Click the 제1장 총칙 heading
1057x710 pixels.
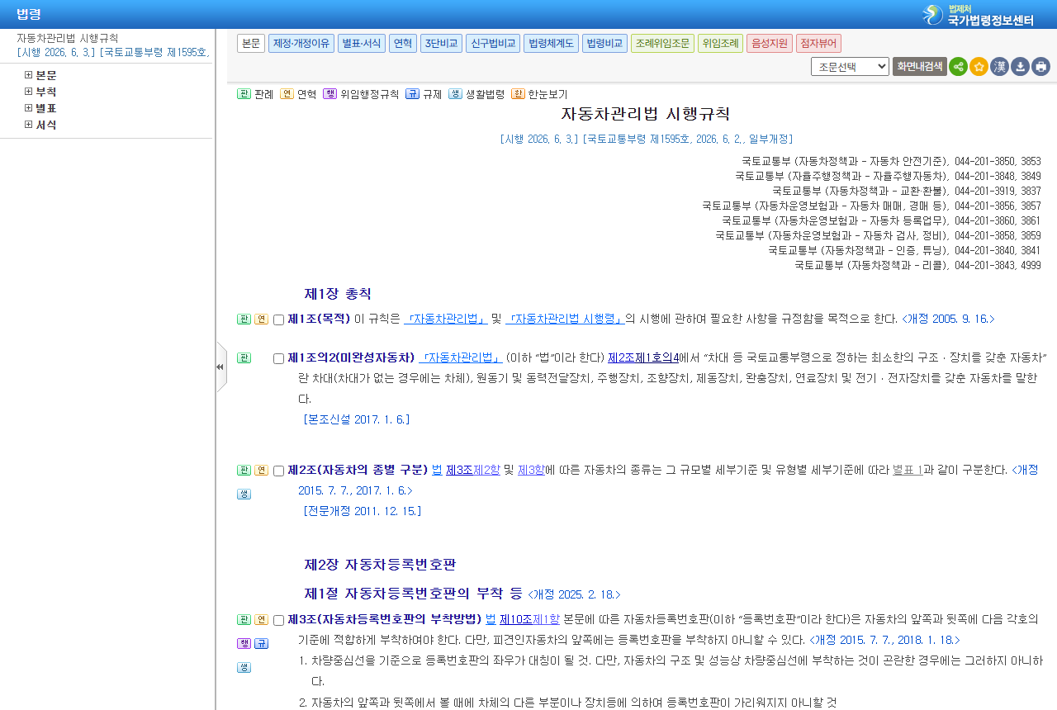coord(338,294)
